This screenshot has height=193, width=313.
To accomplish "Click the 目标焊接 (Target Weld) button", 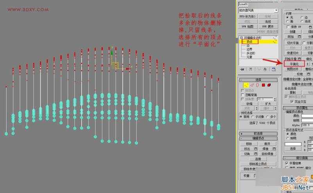I will [x=267, y=154].
